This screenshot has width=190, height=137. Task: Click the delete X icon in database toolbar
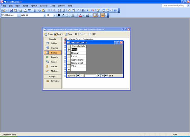(76, 34)
